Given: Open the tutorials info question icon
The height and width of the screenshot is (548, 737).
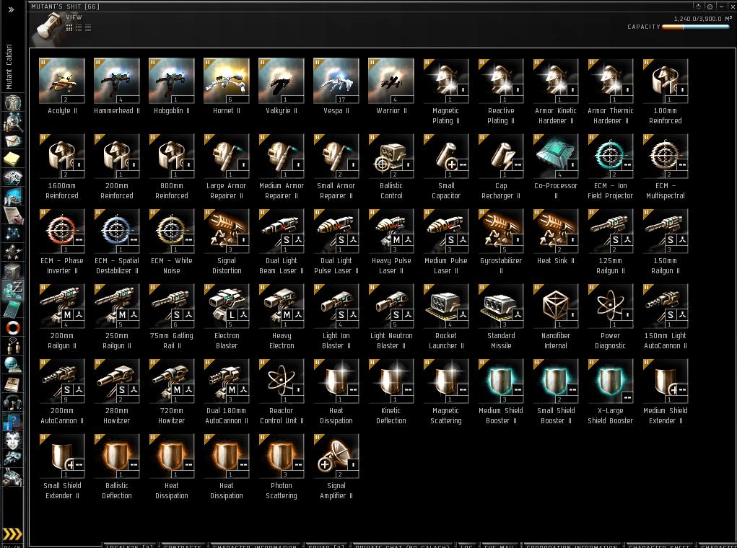Looking at the screenshot, I should tap(13, 421).
